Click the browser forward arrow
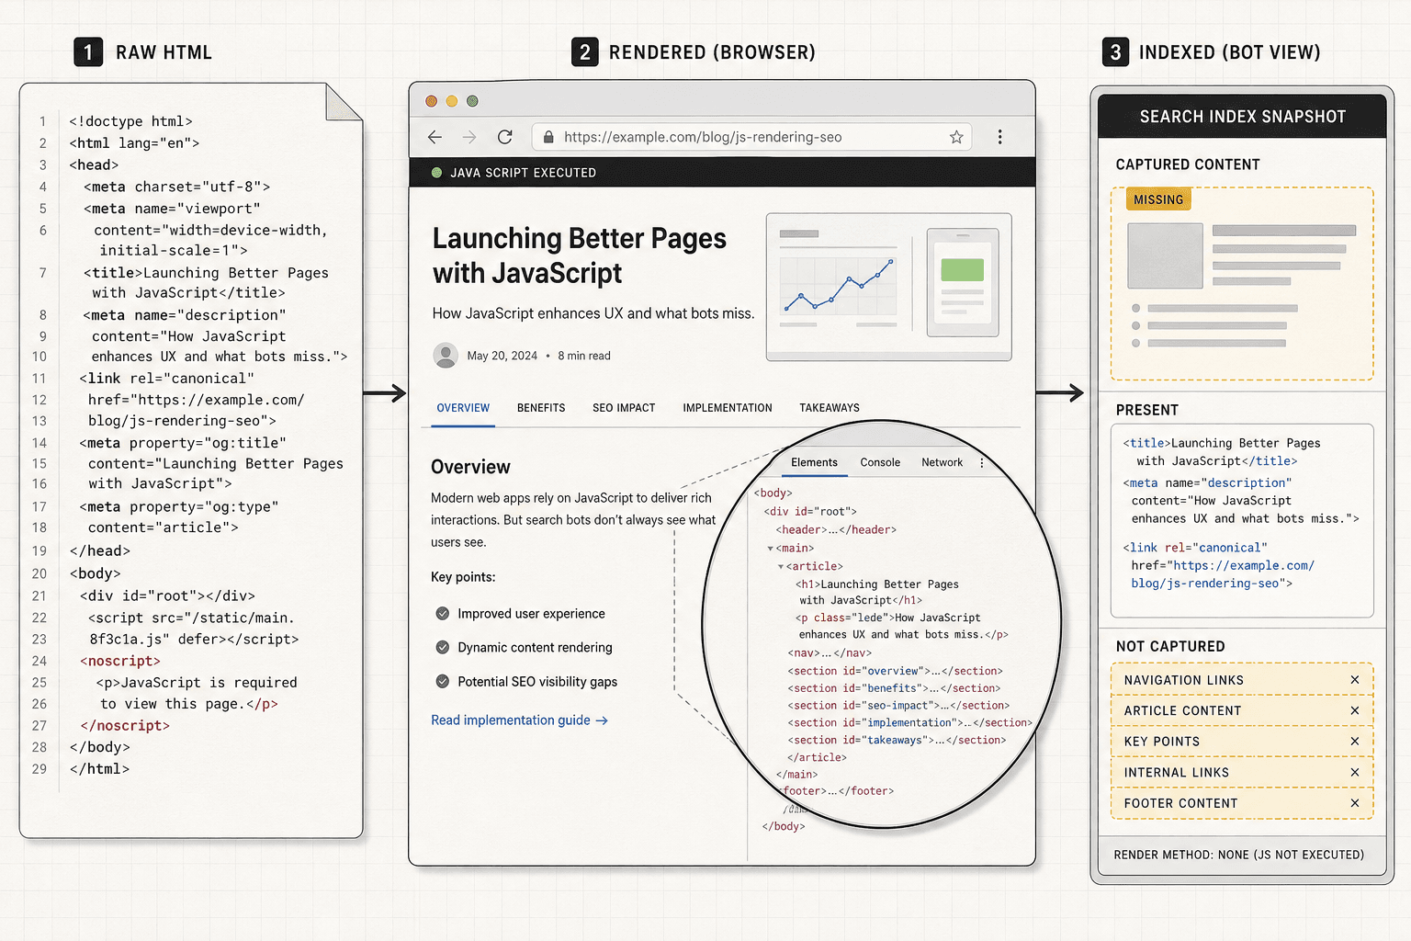1411x941 pixels. (469, 137)
